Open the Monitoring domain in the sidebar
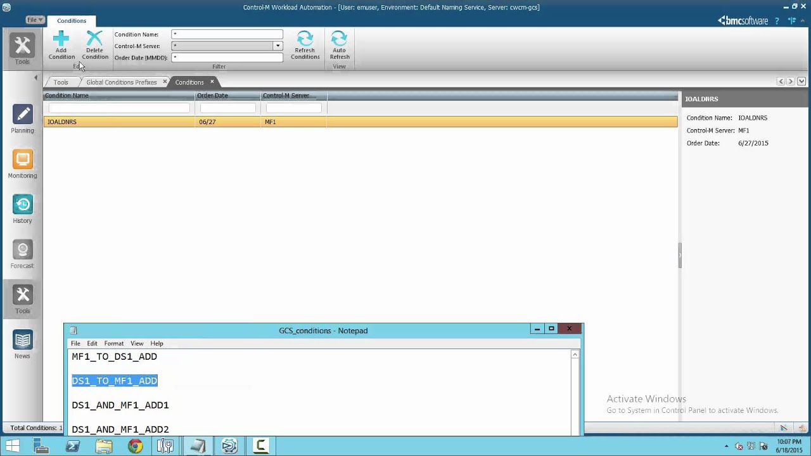 point(22,164)
